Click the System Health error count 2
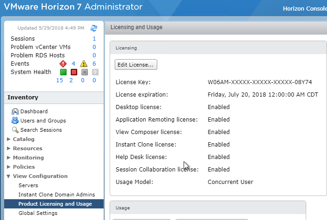Screen dimensions: 327x220 71,80
